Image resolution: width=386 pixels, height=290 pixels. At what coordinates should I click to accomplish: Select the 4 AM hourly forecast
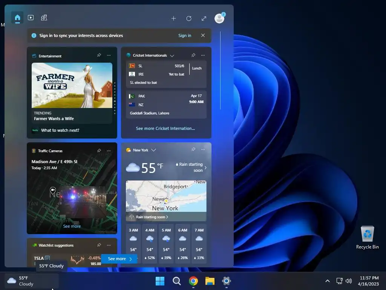pyautogui.click(x=150, y=244)
